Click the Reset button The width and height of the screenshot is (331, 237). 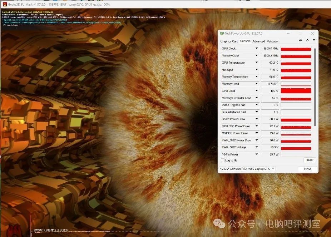coord(310,160)
